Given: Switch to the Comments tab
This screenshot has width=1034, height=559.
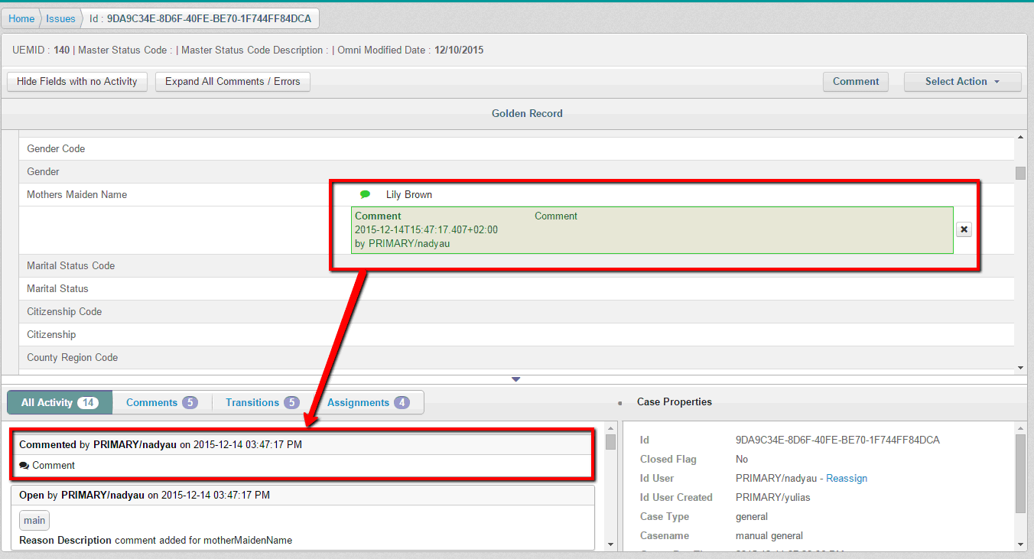Looking at the screenshot, I should pyautogui.click(x=161, y=402).
